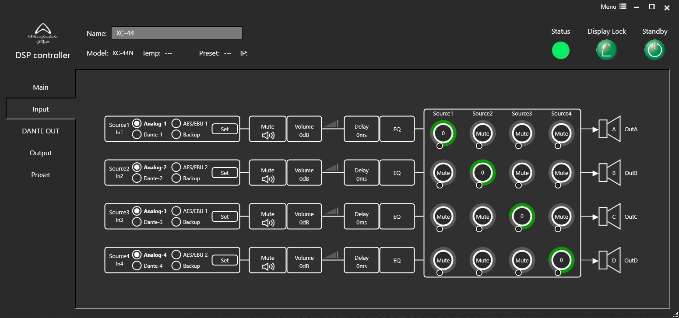679x318 pixels.
Task: Click the green Status indicator
Action: [560, 50]
